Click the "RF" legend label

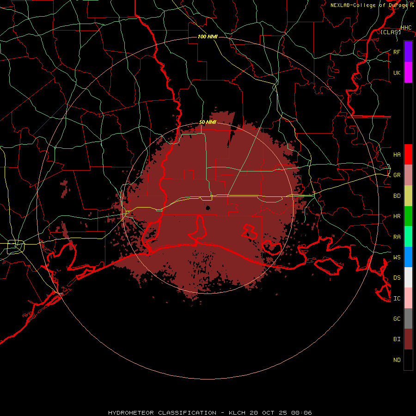397,52
